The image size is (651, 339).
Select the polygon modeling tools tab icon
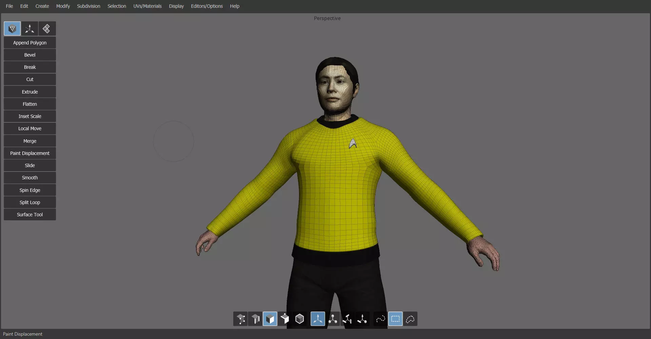tap(12, 29)
